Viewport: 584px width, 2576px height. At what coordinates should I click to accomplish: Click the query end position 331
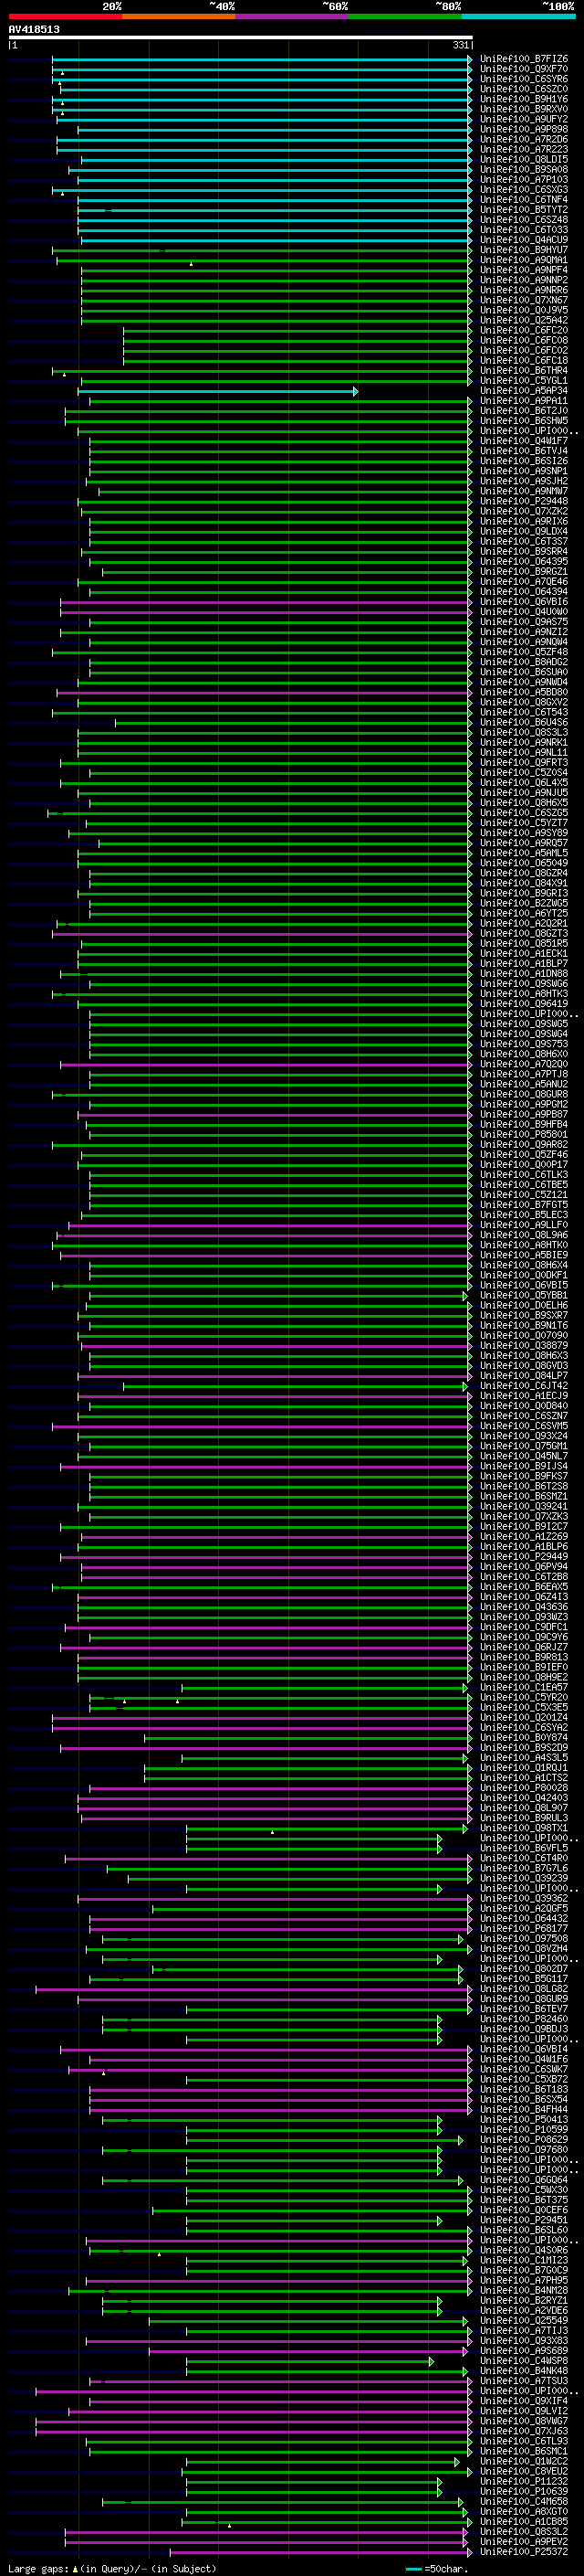(x=460, y=45)
